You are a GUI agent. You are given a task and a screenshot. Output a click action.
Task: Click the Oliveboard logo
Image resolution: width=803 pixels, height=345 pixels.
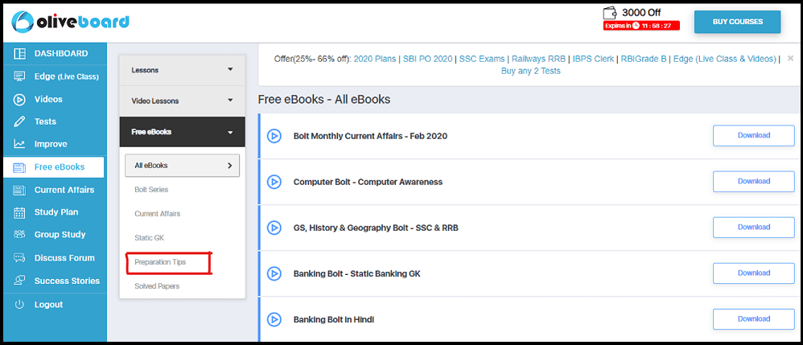click(71, 22)
